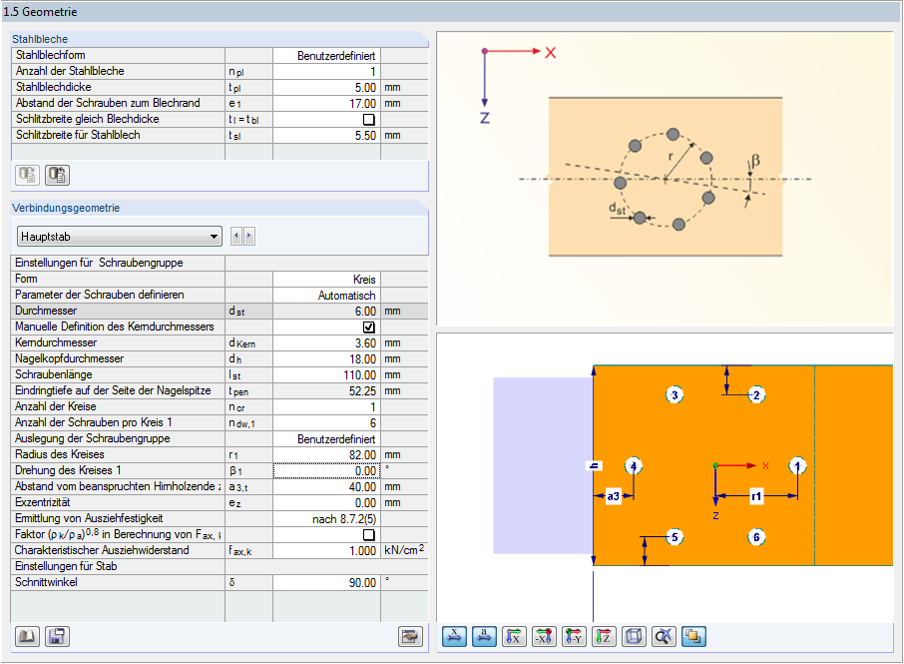904x664 pixels.
Task: Edit Exzentrizität value 0.00
Action: [x=326, y=503]
